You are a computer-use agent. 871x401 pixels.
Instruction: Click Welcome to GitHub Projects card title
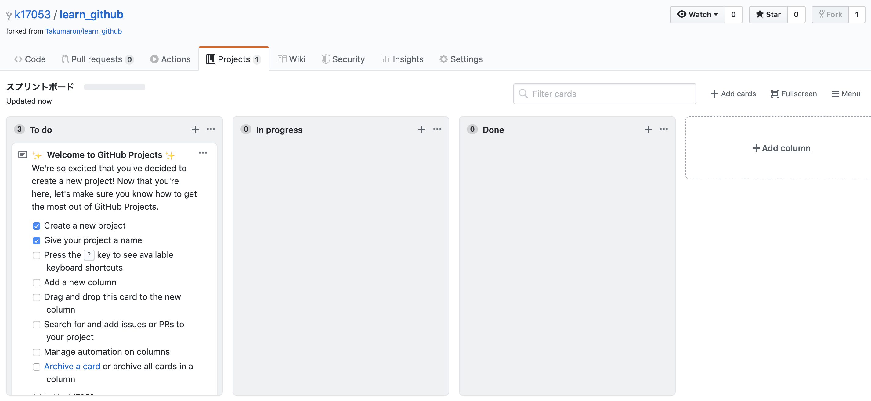[104, 154]
